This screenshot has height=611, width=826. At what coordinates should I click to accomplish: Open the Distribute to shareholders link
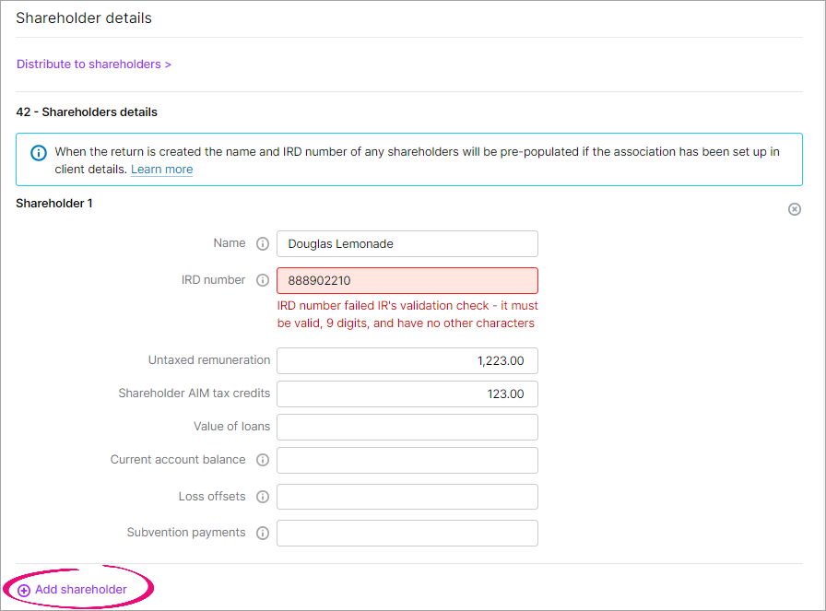[x=94, y=65]
